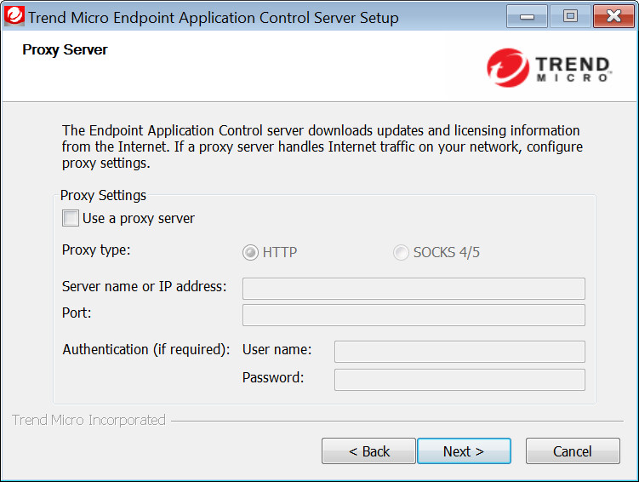The image size is (639, 482).
Task: Focus the Server name or IP address field
Action: coord(414,288)
